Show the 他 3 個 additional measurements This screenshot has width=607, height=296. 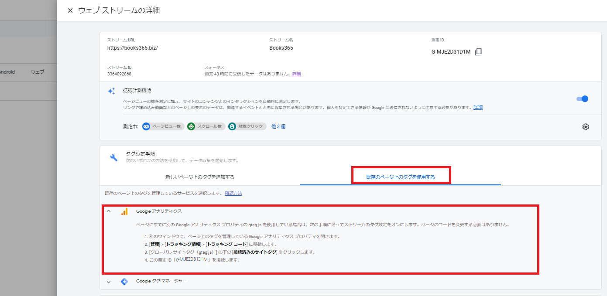click(x=278, y=126)
